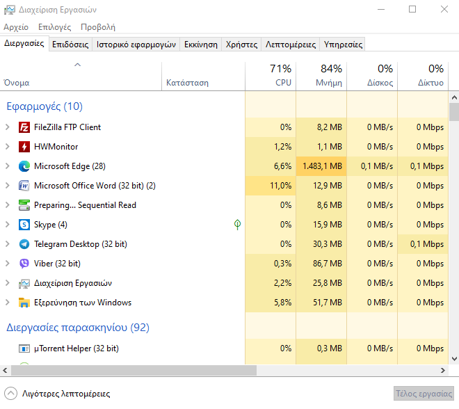The width and height of the screenshot is (459, 409).
Task: Click Edge memory value 1.483,1 MB
Action: click(x=322, y=166)
